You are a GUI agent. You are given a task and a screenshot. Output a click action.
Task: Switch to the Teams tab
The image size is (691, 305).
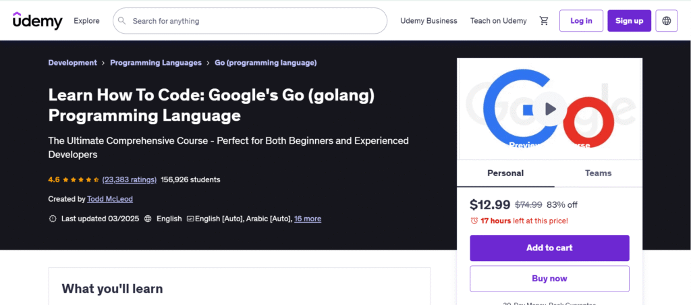[598, 173]
